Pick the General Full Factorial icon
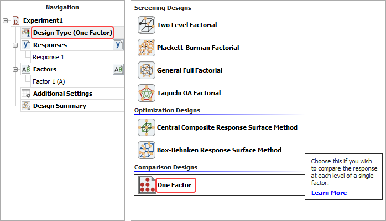Image resolution: width=386 pixels, height=221 pixels. click(147, 70)
